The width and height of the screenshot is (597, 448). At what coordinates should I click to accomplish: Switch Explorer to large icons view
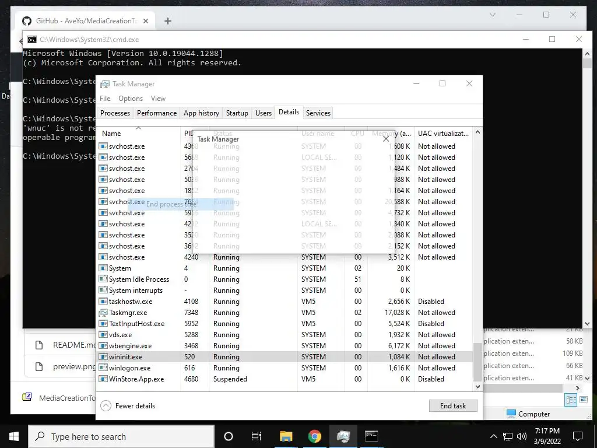(583, 400)
